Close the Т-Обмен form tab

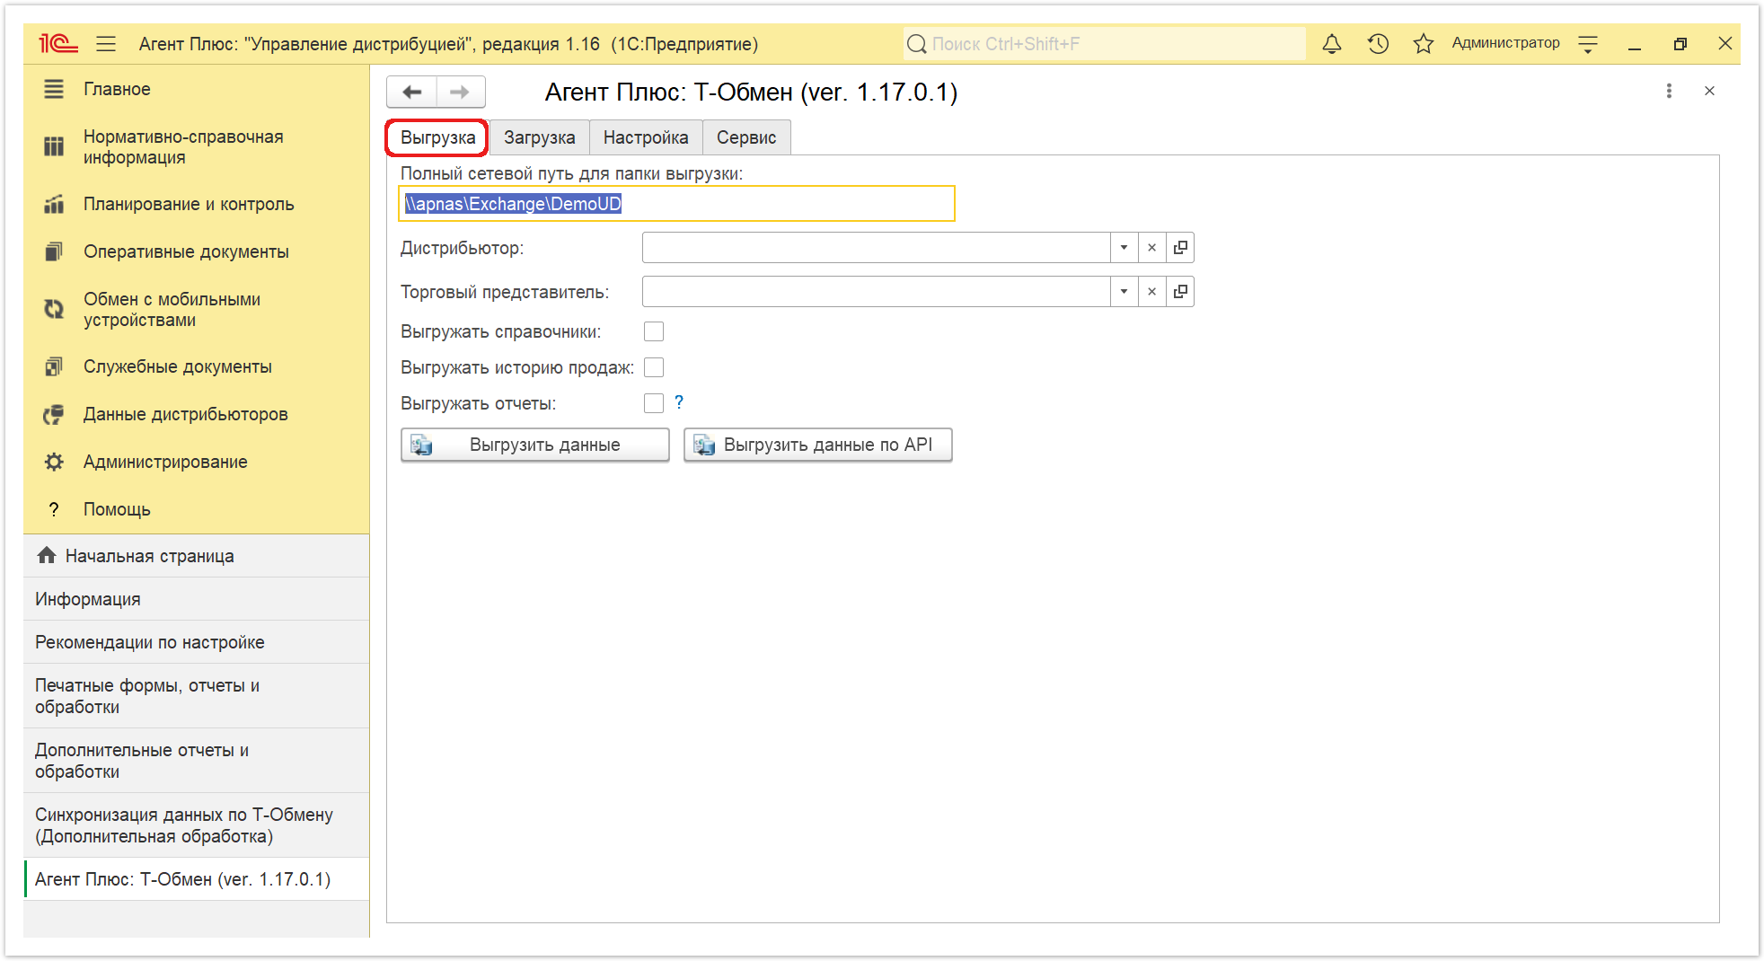[x=1709, y=91]
